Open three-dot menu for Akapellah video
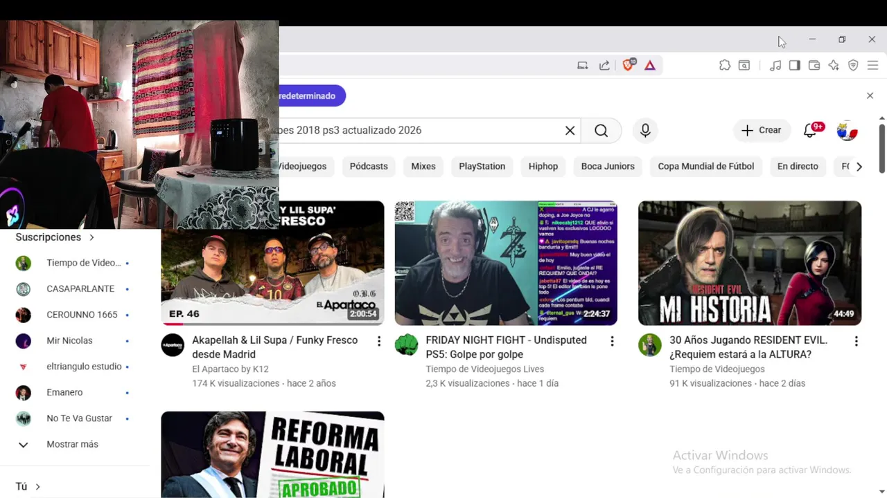Viewport: 887px width, 498px height. 378,341
